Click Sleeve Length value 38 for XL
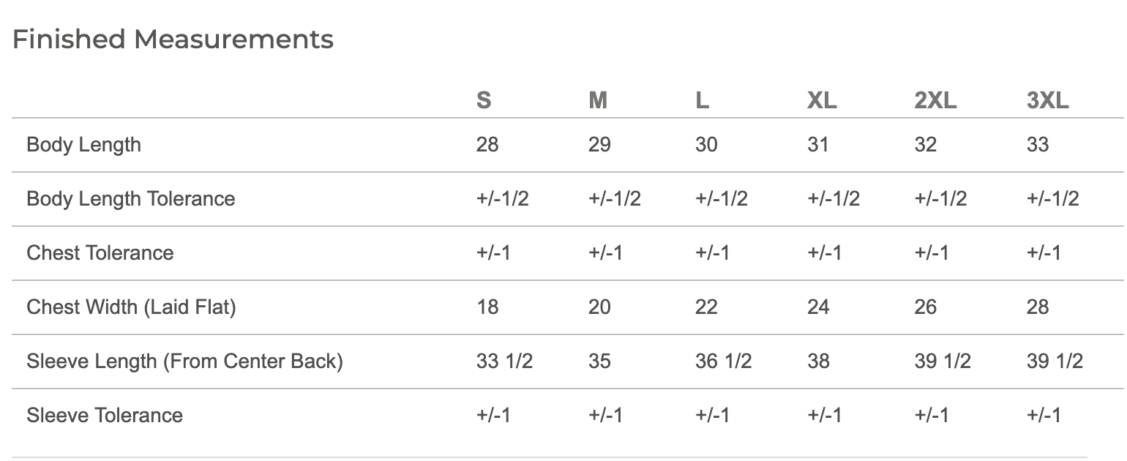This screenshot has width=1127, height=461. pyautogui.click(x=818, y=361)
